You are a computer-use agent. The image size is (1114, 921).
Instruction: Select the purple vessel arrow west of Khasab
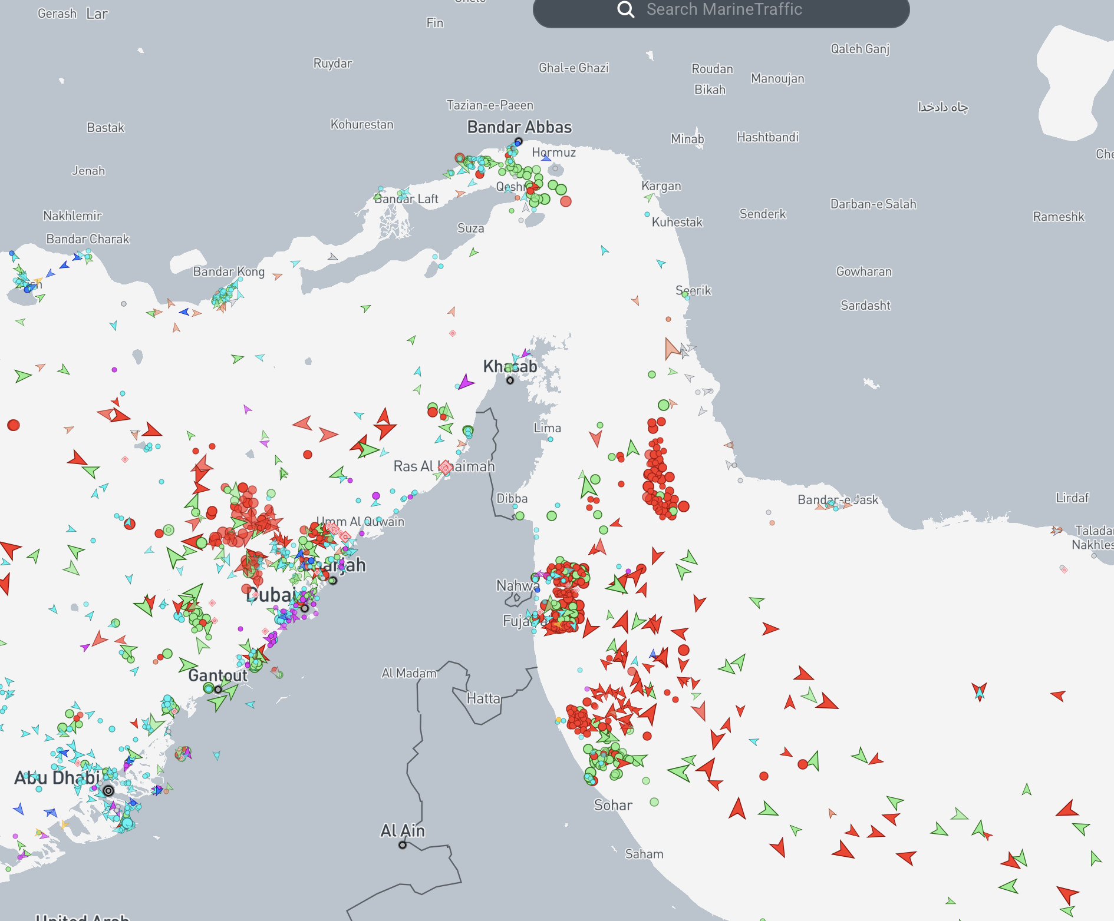(466, 382)
